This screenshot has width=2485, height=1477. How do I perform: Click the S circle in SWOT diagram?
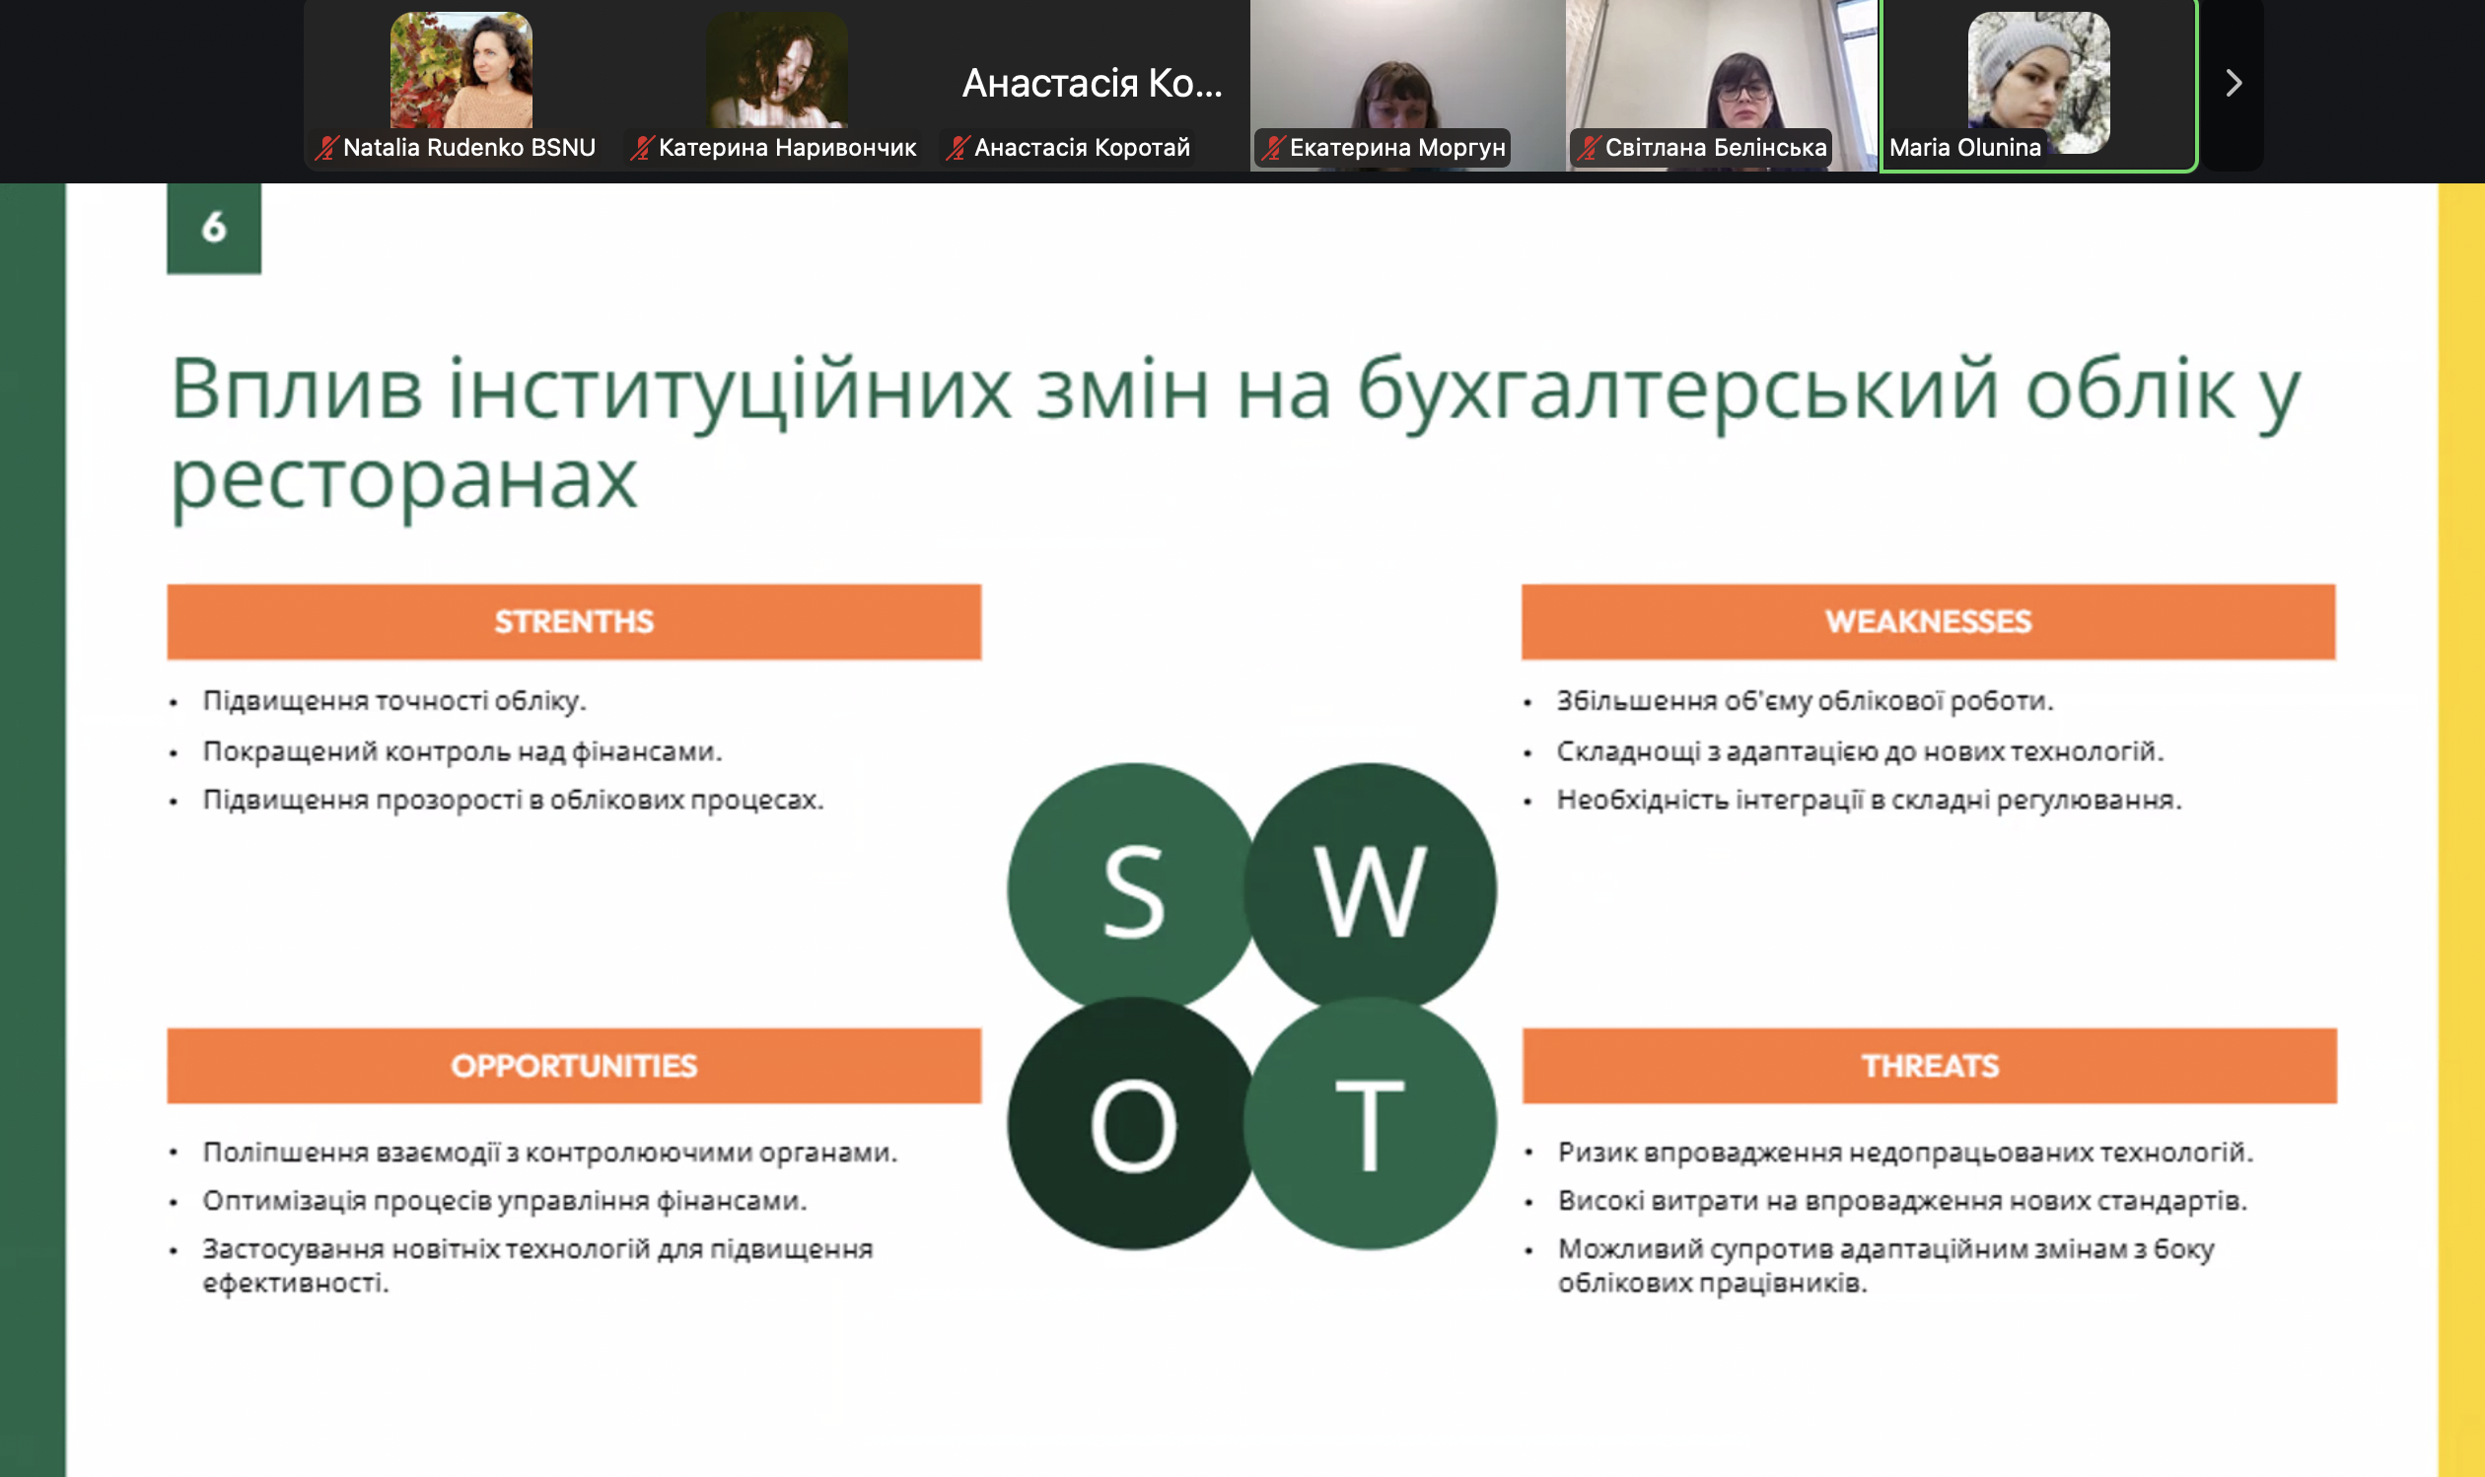[1132, 887]
